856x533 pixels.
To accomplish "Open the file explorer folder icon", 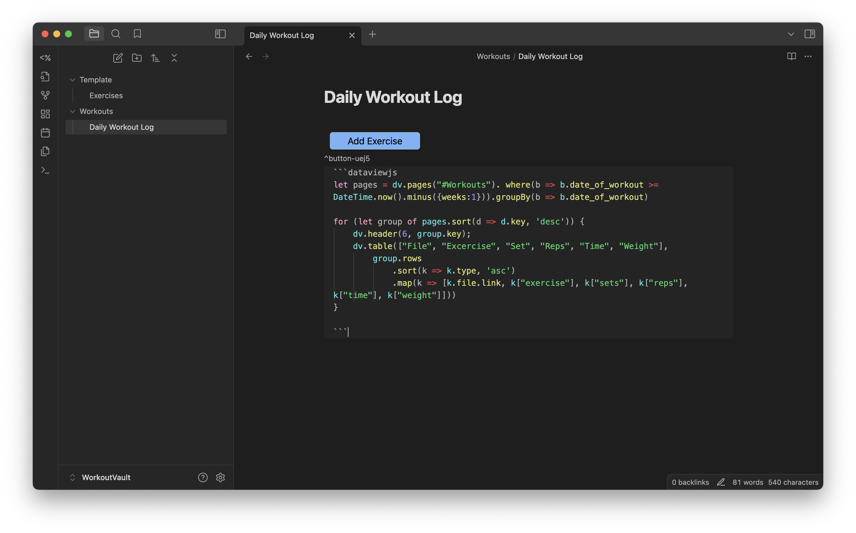I will point(94,34).
